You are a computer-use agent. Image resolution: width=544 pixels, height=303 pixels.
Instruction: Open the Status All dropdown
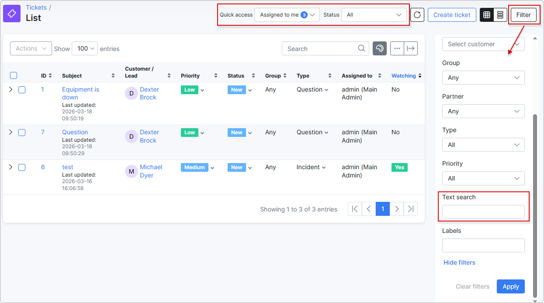374,15
